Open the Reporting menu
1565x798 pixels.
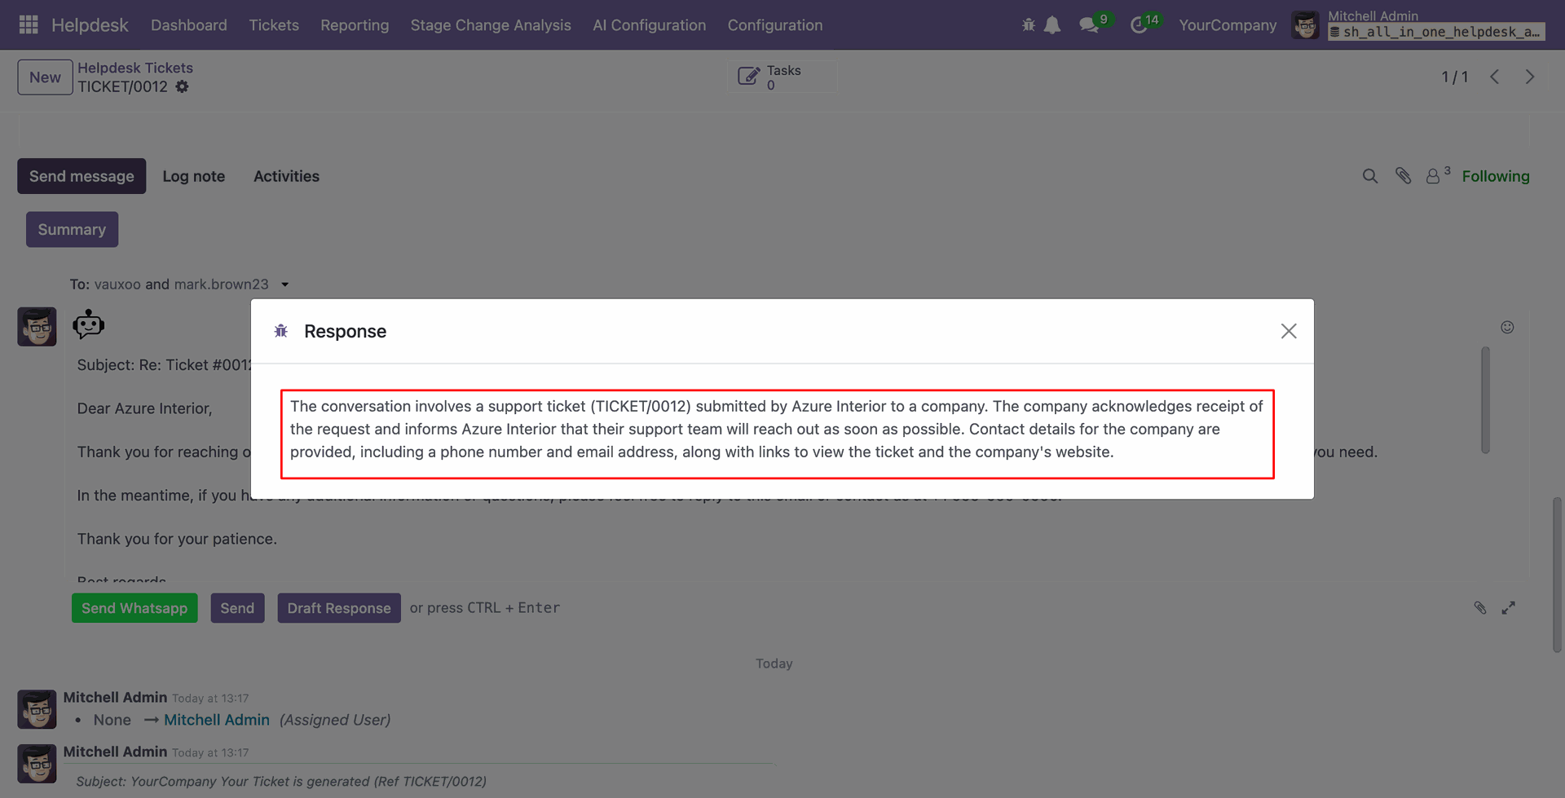(355, 25)
